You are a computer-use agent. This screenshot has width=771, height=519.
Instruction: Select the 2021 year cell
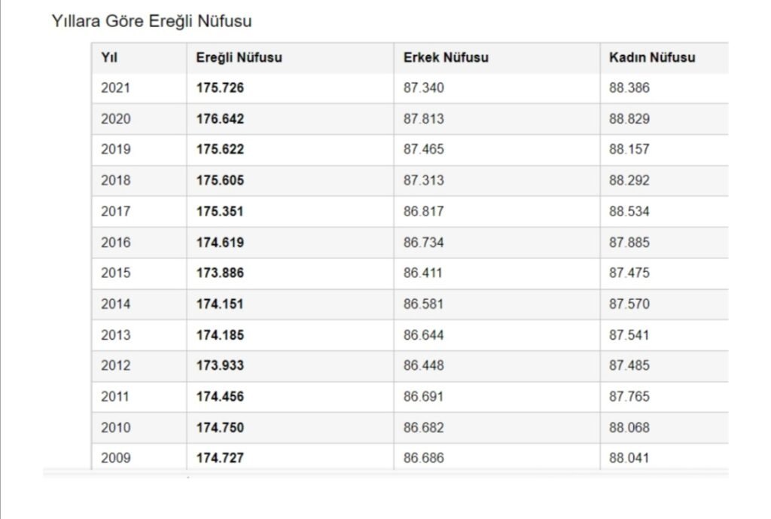(115, 88)
